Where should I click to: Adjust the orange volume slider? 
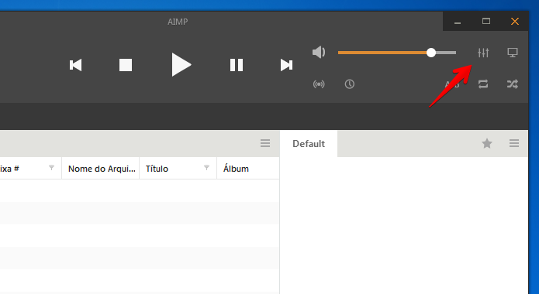click(397, 53)
